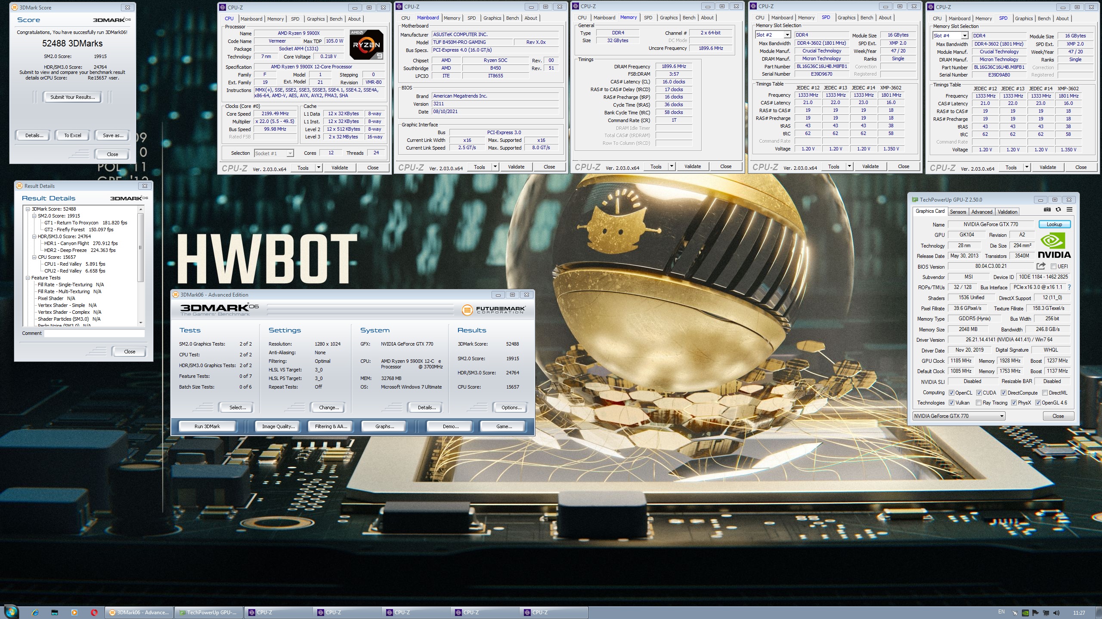This screenshot has height=619, width=1102.
Task: Click Submit Your Results button
Action: click(72, 97)
